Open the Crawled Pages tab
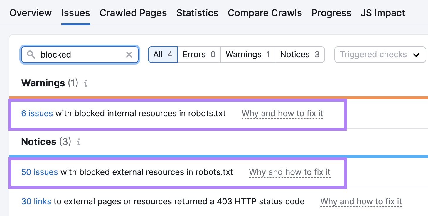428x216 pixels. [x=133, y=13]
